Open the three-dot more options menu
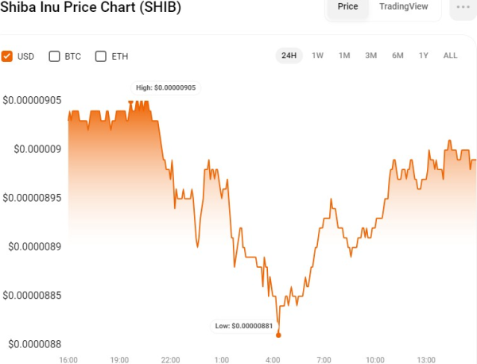The width and height of the screenshot is (477, 364). point(462,6)
